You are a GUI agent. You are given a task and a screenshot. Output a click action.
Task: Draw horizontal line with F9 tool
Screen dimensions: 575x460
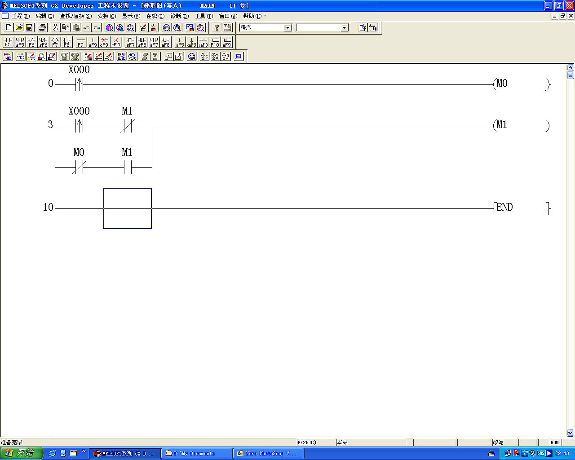click(x=80, y=42)
